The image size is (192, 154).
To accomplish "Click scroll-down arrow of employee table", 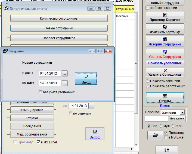I will tap(136, 145).
